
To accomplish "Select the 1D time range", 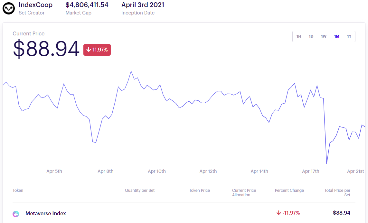I will coord(311,36).
